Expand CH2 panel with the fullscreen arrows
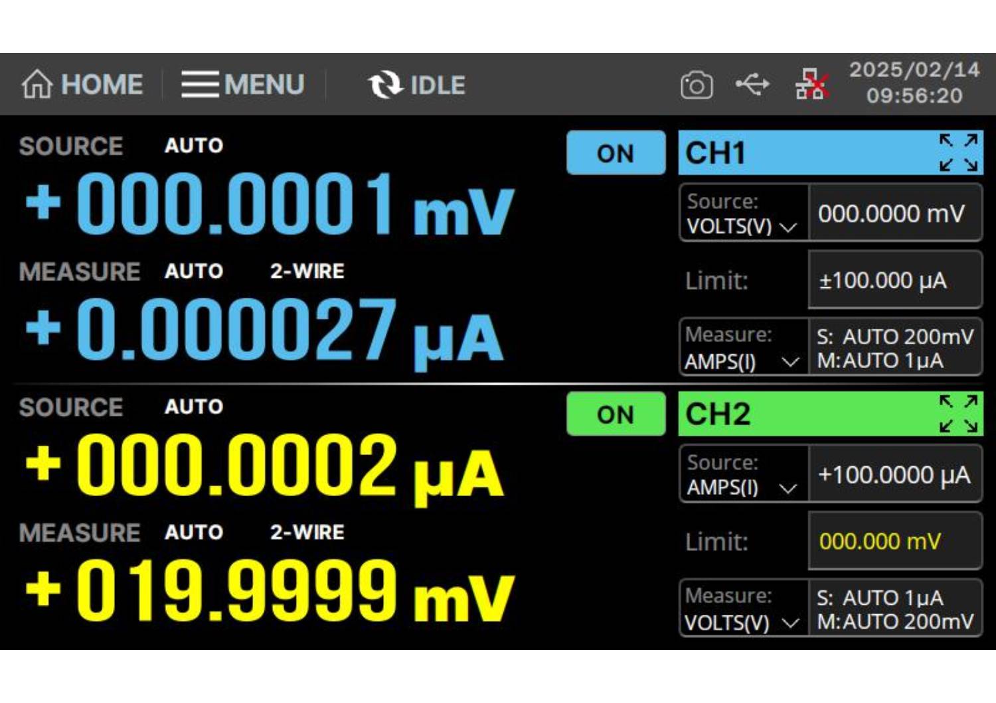The width and height of the screenshot is (996, 703). click(x=958, y=414)
